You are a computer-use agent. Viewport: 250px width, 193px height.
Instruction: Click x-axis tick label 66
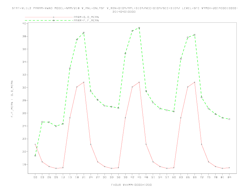click(188, 177)
